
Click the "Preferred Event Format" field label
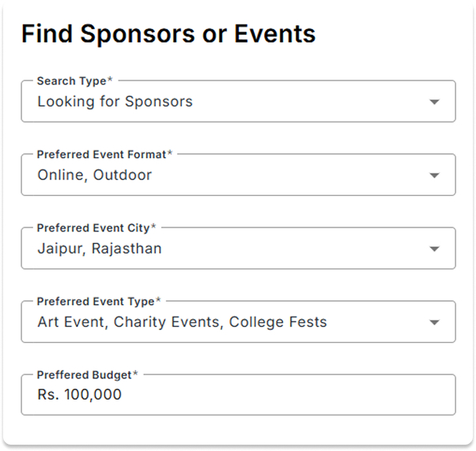101,155
